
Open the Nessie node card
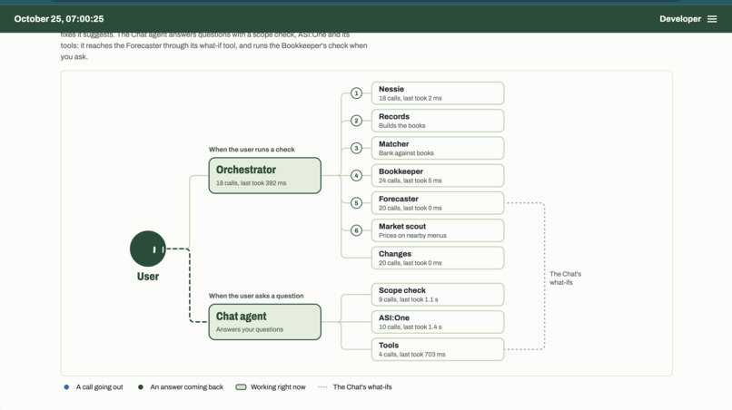[438, 93]
